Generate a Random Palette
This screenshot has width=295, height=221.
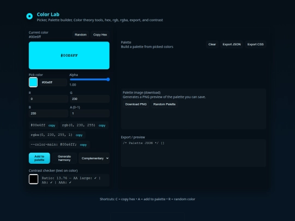coord(164,104)
